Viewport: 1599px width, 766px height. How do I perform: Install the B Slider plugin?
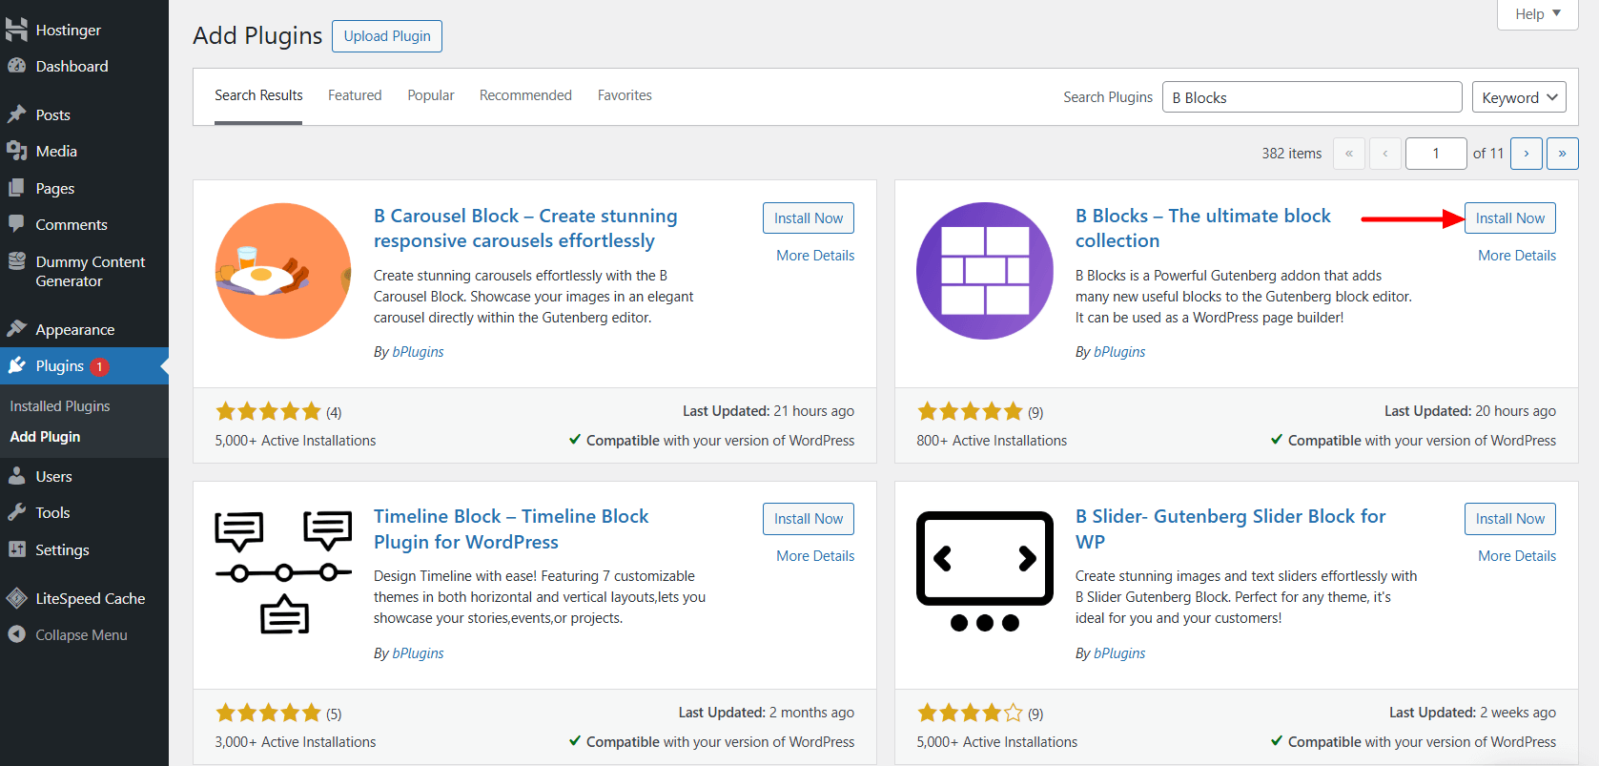point(1510,519)
